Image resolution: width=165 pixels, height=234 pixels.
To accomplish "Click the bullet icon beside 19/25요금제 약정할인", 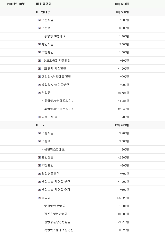I will tap(39, 61).
